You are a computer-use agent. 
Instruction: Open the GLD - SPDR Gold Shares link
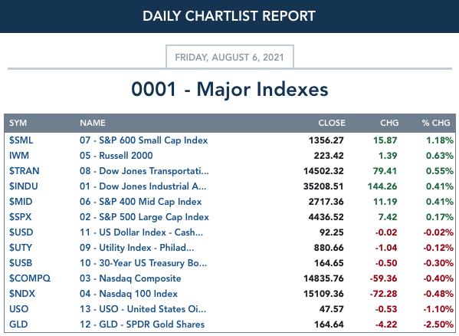tap(142, 324)
